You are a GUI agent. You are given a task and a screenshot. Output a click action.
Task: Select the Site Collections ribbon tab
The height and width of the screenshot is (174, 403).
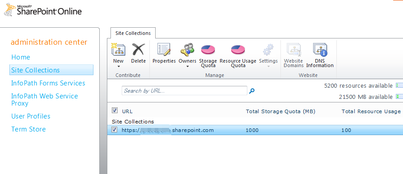point(133,33)
